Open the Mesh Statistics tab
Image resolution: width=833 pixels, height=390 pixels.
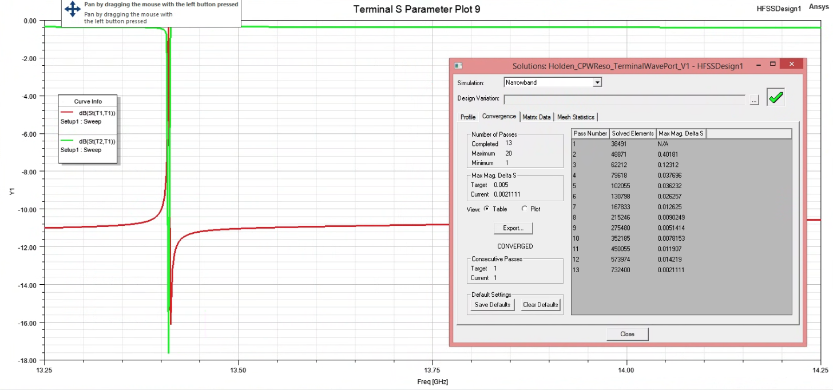tap(576, 117)
